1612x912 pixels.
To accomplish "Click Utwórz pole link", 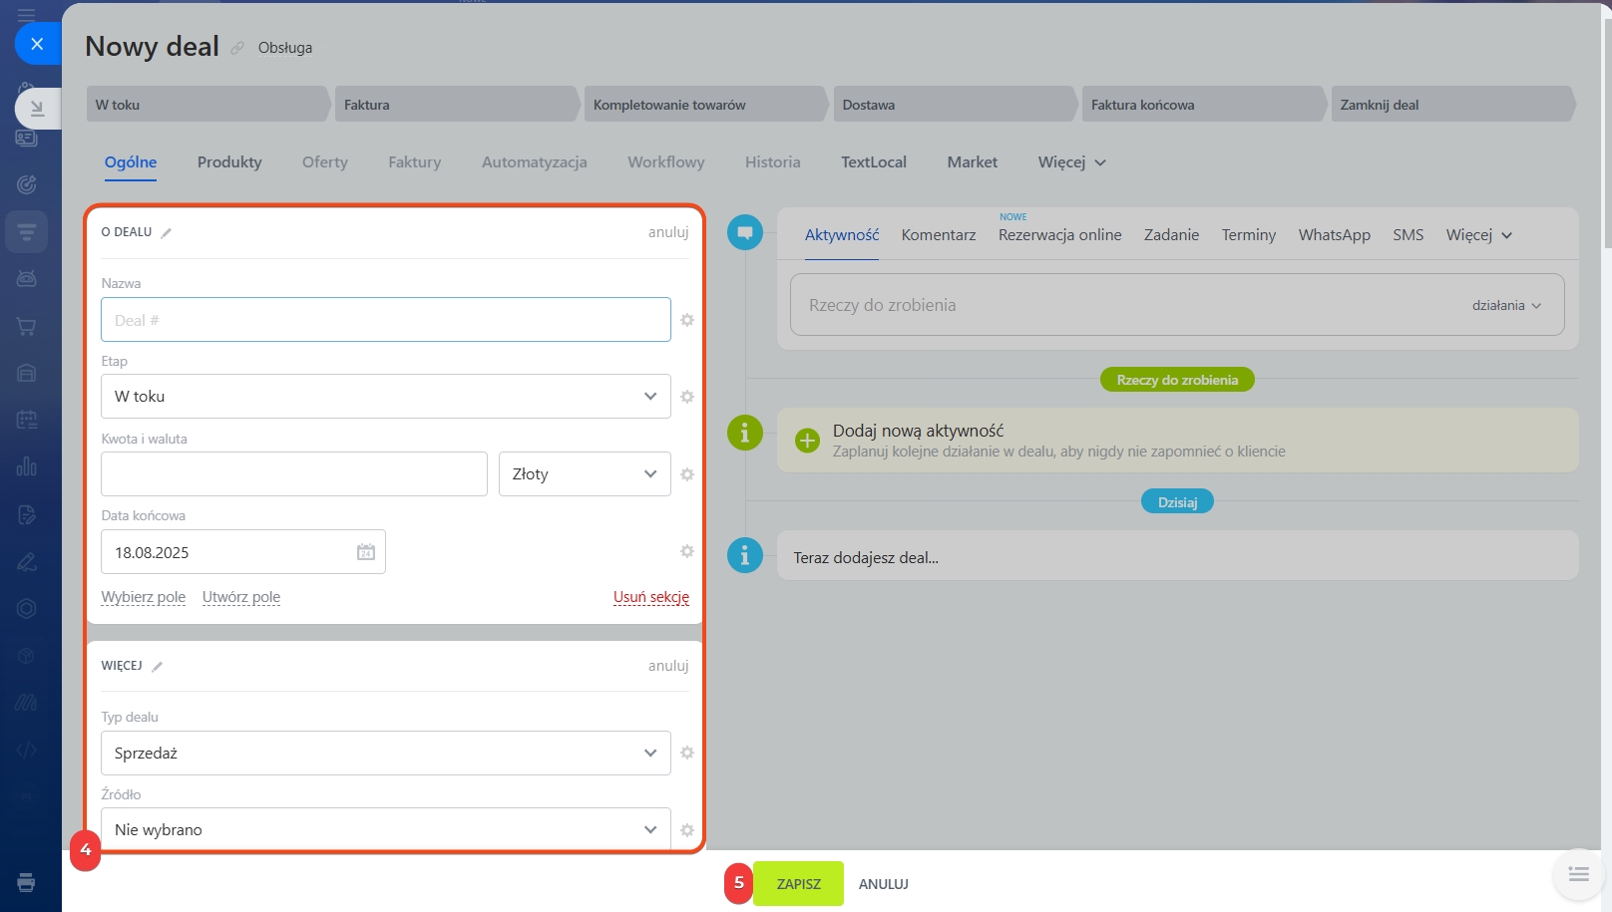I will (241, 597).
